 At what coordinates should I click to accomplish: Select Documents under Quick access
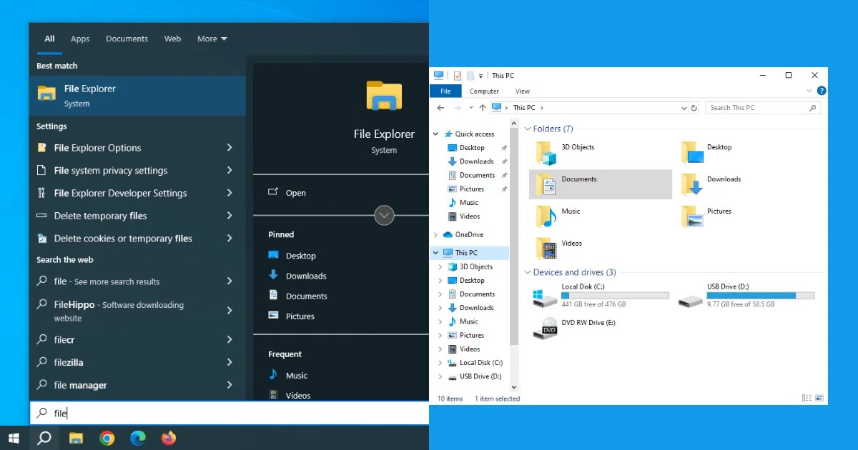[477, 175]
